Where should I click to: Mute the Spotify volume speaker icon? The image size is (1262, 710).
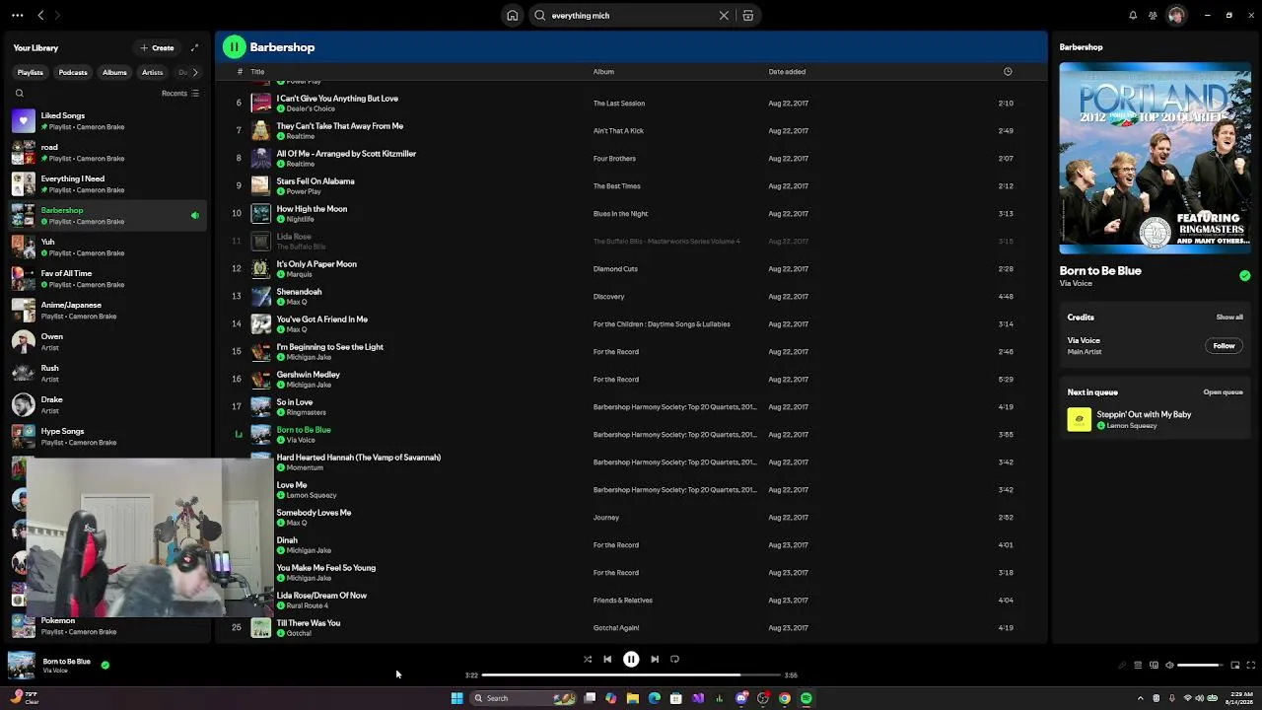(x=1169, y=665)
